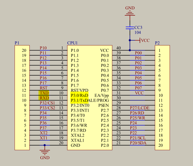The image size is (193, 166).
Task: Click the junction dot on pin 40 wire
Action: point(130,50)
